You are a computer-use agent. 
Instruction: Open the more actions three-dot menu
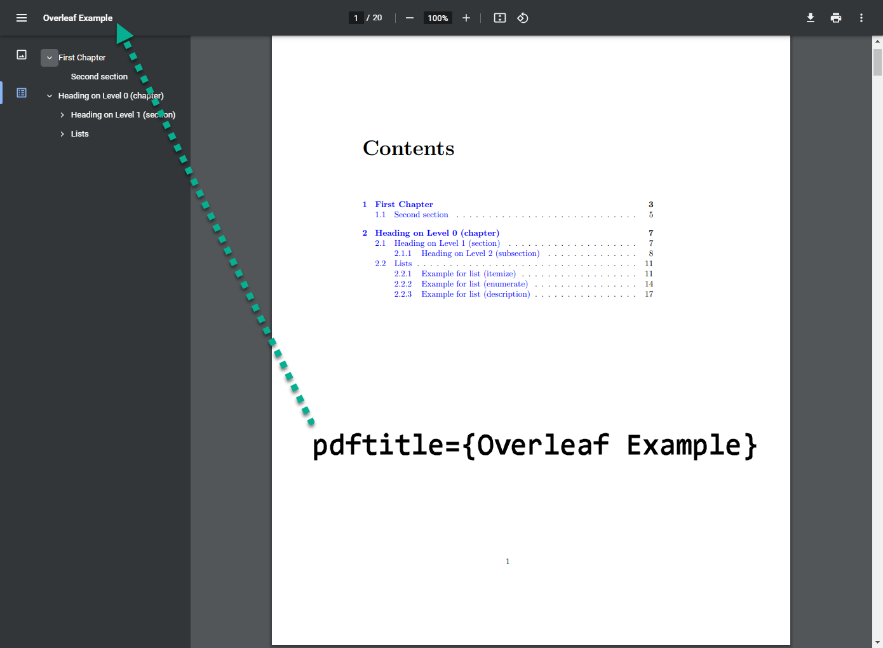tap(861, 18)
